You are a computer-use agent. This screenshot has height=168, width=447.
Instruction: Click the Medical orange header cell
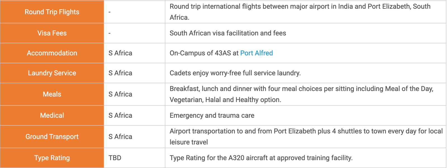coord(52,115)
